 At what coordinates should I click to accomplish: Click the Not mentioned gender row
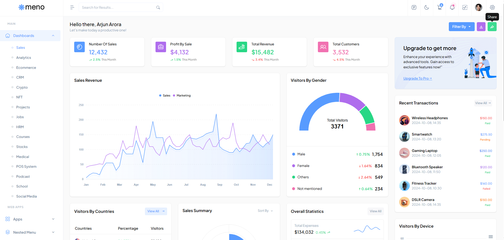[x=337, y=189]
